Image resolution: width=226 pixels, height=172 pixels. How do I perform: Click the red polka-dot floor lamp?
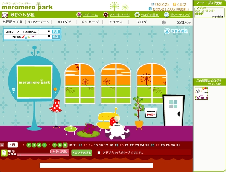(56, 114)
